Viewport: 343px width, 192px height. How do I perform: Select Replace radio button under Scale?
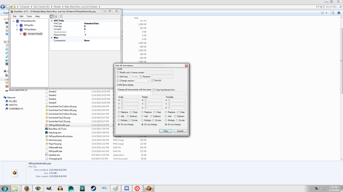[119, 112]
